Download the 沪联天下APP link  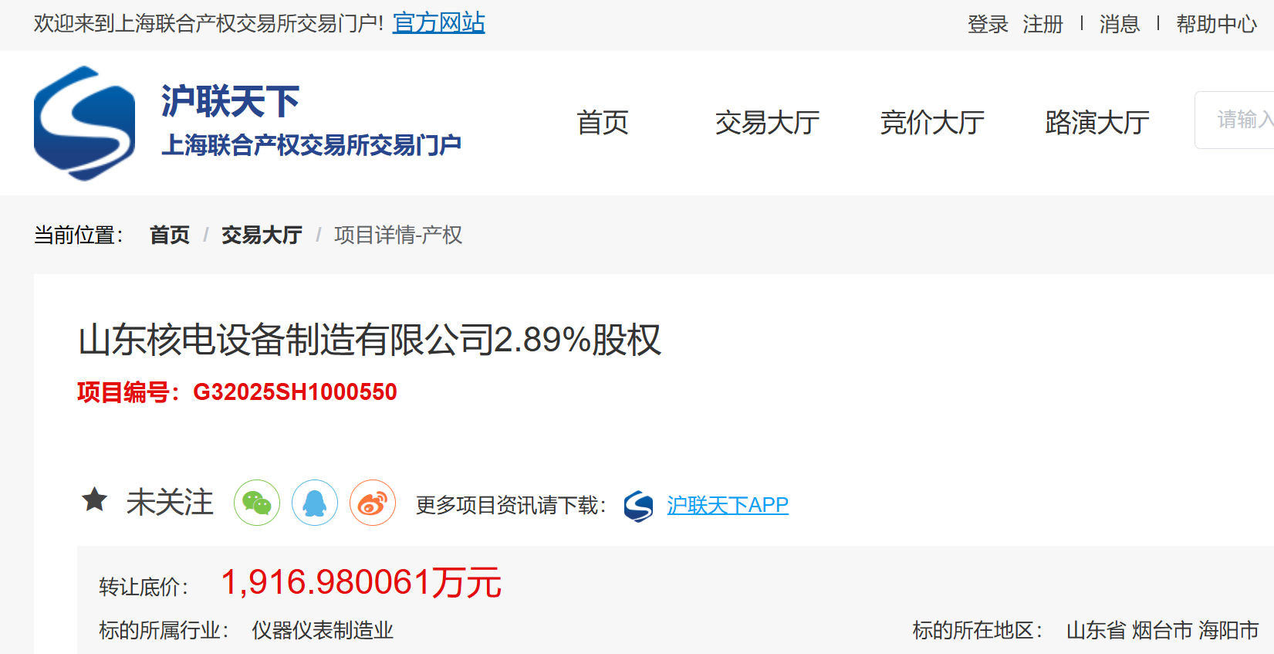(x=728, y=505)
